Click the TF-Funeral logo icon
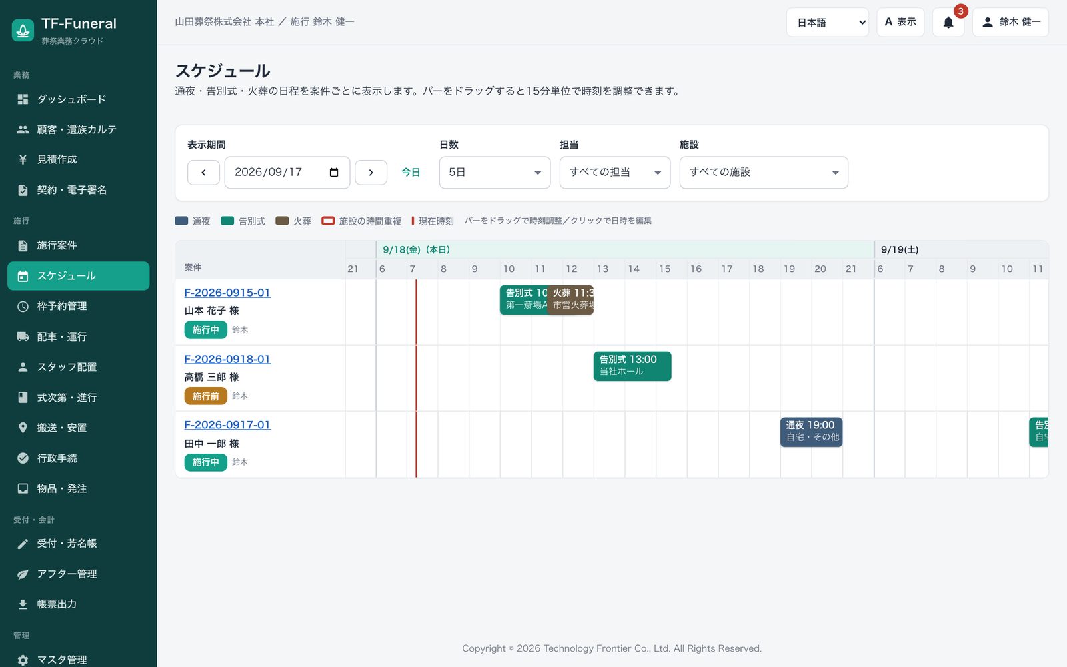Image resolution: width=1067 pixels, height=667 pixels. pos(23,30)
